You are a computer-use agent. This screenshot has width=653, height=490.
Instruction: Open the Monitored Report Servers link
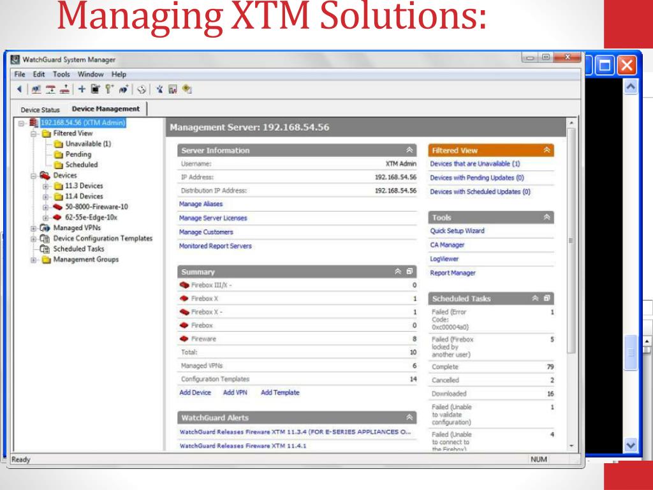(x=216, y=246)
